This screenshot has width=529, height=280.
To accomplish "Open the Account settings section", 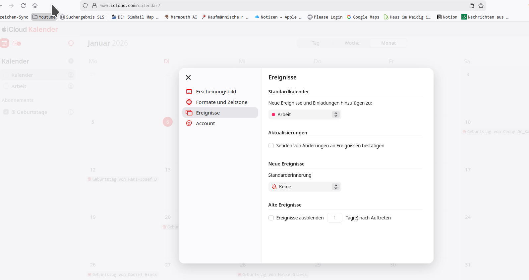I will click(205, 123).
